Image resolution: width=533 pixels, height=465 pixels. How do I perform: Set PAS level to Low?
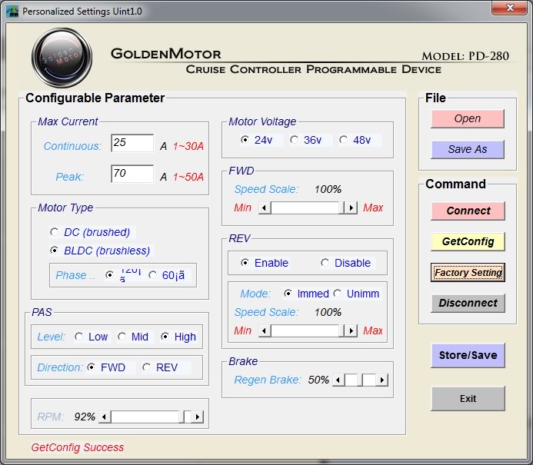78,337
